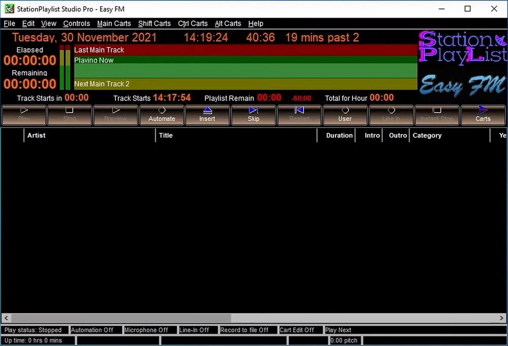Screen dimensions: 508x346
Task: Click the Preview button
Action: coord(116,115)
